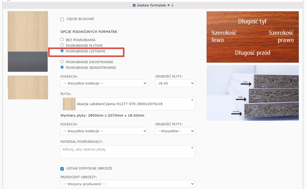Select Pogrubianie listwami radio button
Image resolution: width=306 pixels, height=189 pixels.
[x=62, y=51]
